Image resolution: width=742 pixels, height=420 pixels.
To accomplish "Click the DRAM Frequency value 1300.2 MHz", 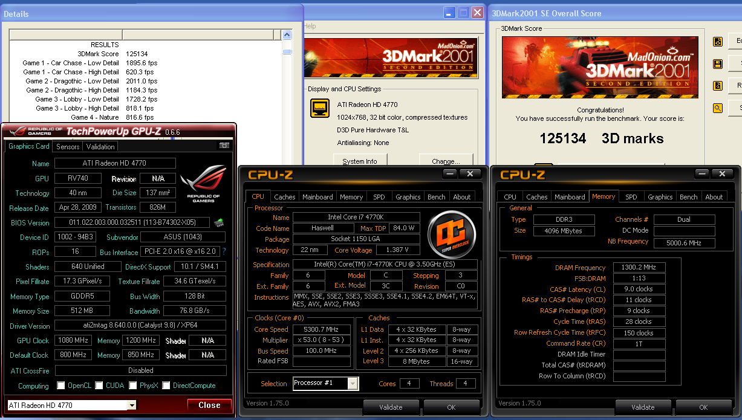I will tap(639, 267).
